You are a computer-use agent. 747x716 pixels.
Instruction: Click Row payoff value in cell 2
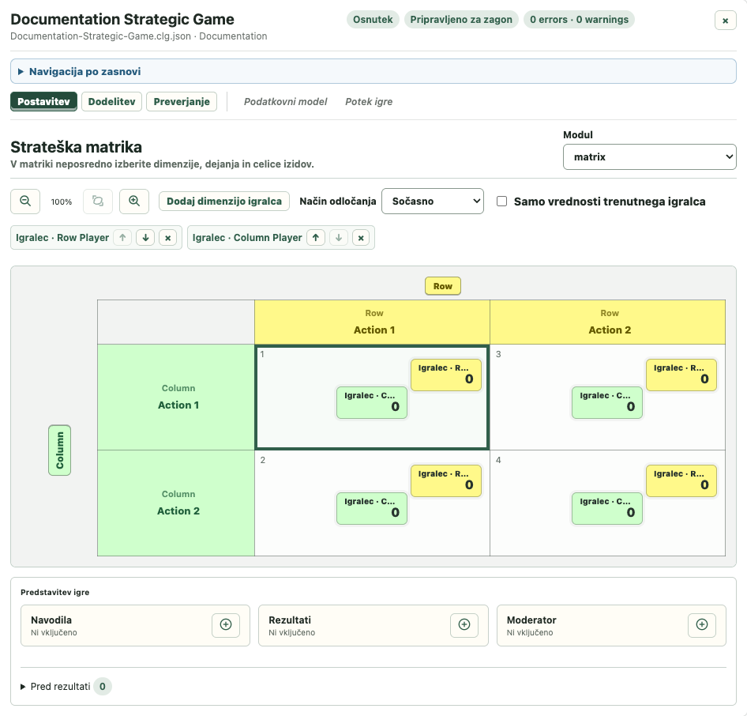pyautogui.click(x=446, y=480)
